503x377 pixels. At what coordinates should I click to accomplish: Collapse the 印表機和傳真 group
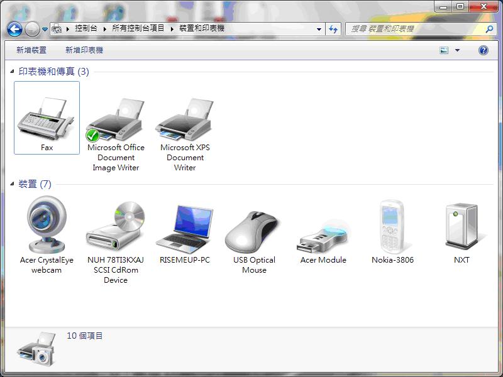click(12, 71)
